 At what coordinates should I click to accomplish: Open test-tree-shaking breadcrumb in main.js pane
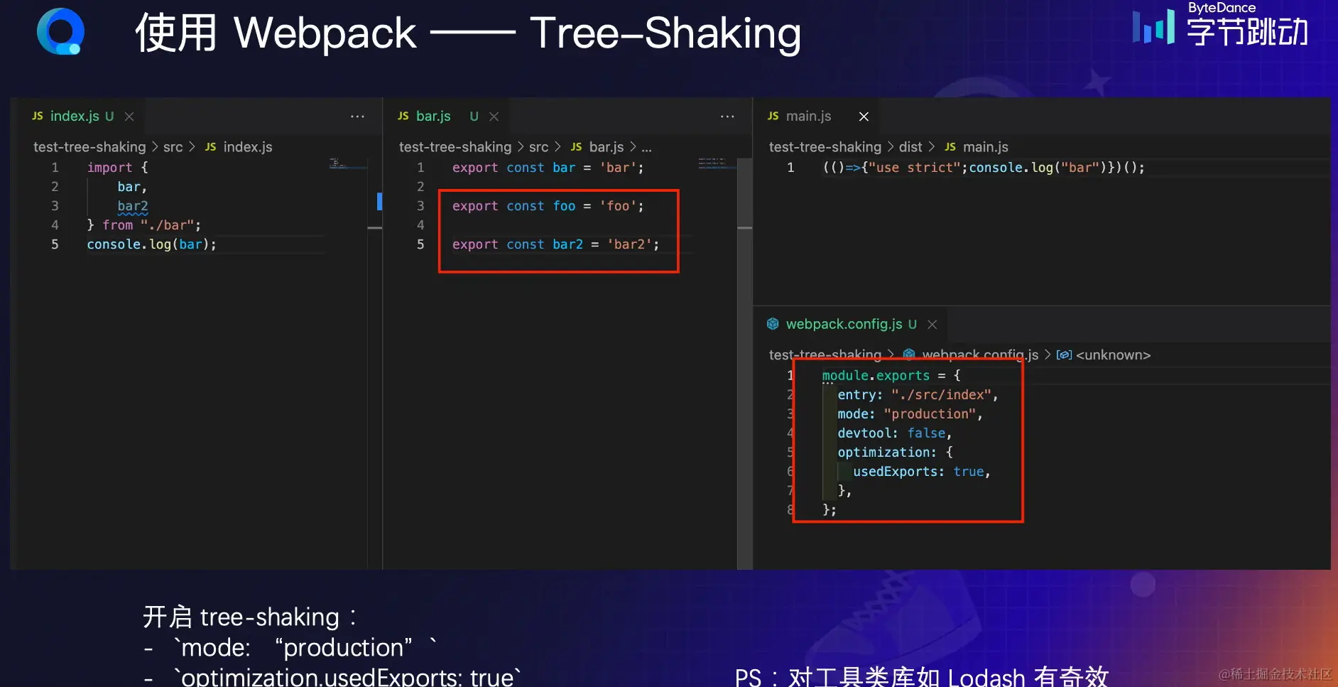[825, 147]
